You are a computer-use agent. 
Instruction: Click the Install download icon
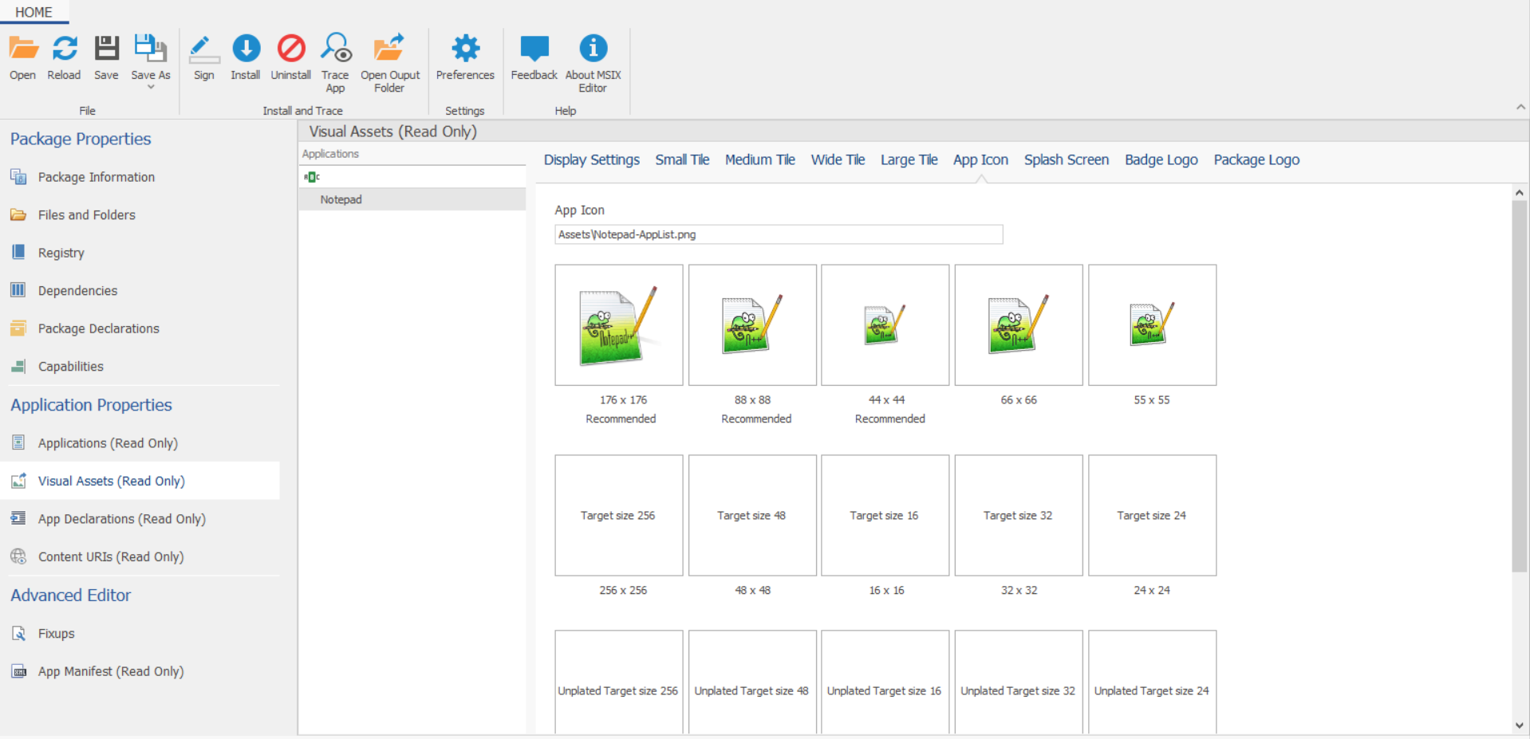click(x=246, y=48)
